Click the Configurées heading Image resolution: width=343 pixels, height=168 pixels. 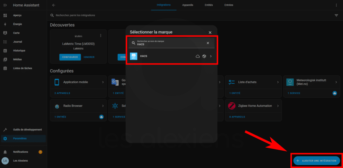[x=62, y=71]
